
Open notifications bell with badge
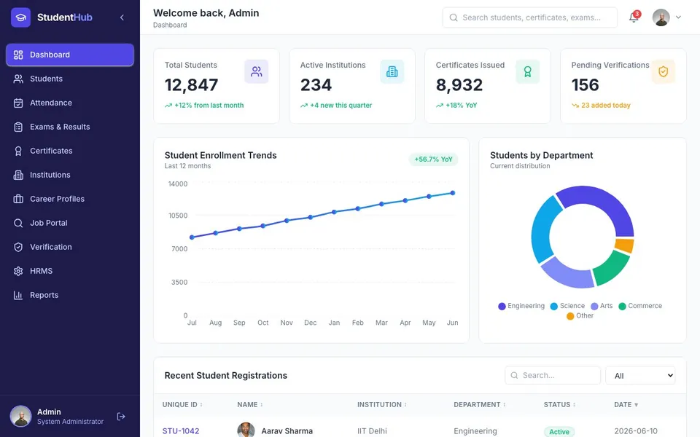[x=634, y=17]
